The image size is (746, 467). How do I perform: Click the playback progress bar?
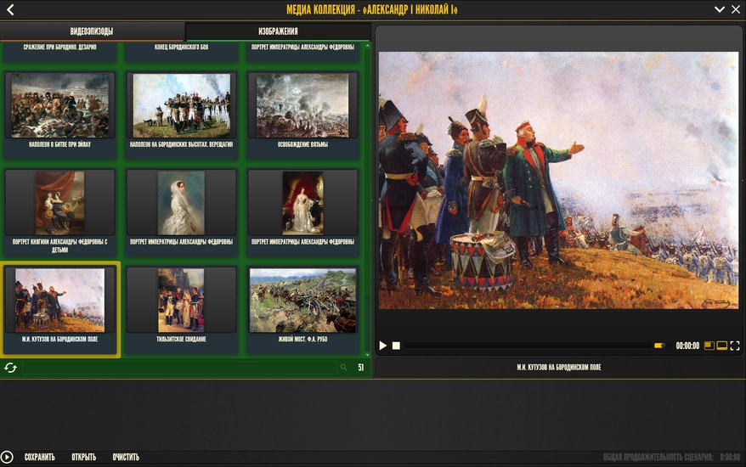pyautogui.click(x=523, y=346)
